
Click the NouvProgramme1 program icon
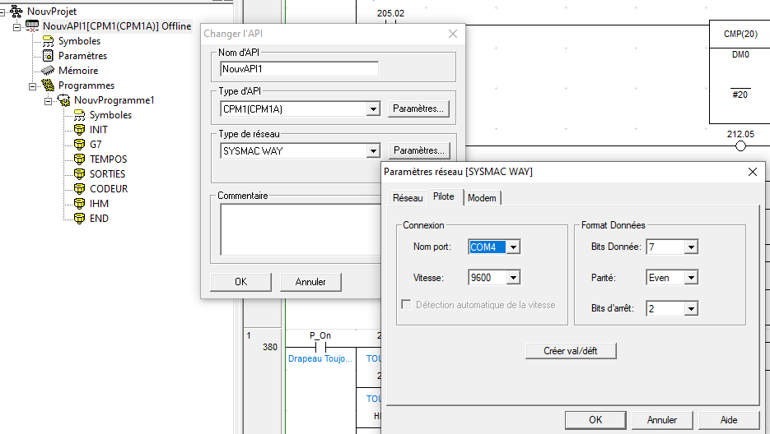(x=64, y=100)
